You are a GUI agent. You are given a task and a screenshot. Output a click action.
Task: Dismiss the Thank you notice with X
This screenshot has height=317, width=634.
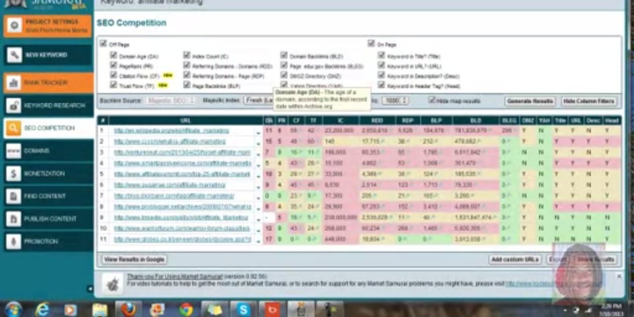(x=619, y=276)
